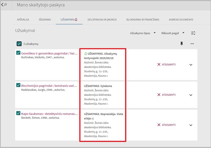Expand the Genetikos ir genomikos request details

click(x=191, y=65)
